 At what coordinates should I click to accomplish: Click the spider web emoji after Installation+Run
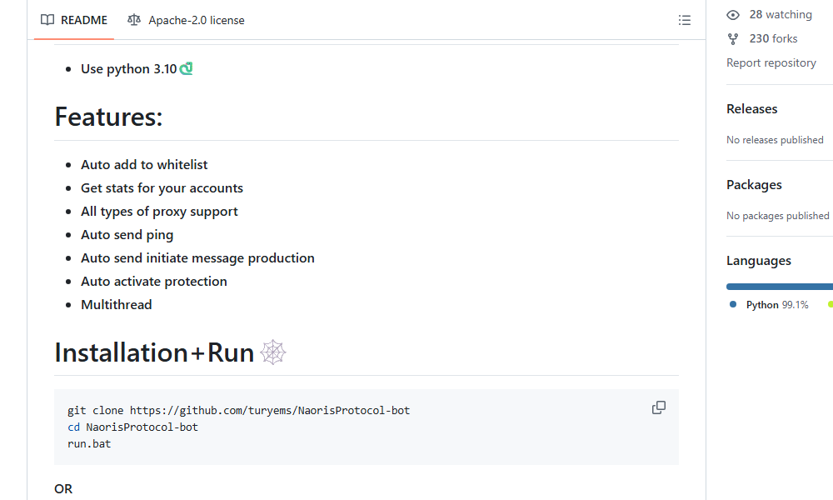point(273,352)
